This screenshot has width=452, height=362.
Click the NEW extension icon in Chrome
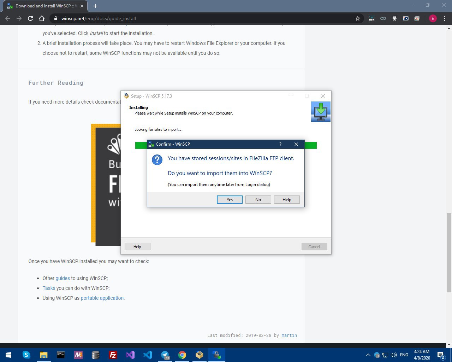pyautogui.click(x=372, y=18)
